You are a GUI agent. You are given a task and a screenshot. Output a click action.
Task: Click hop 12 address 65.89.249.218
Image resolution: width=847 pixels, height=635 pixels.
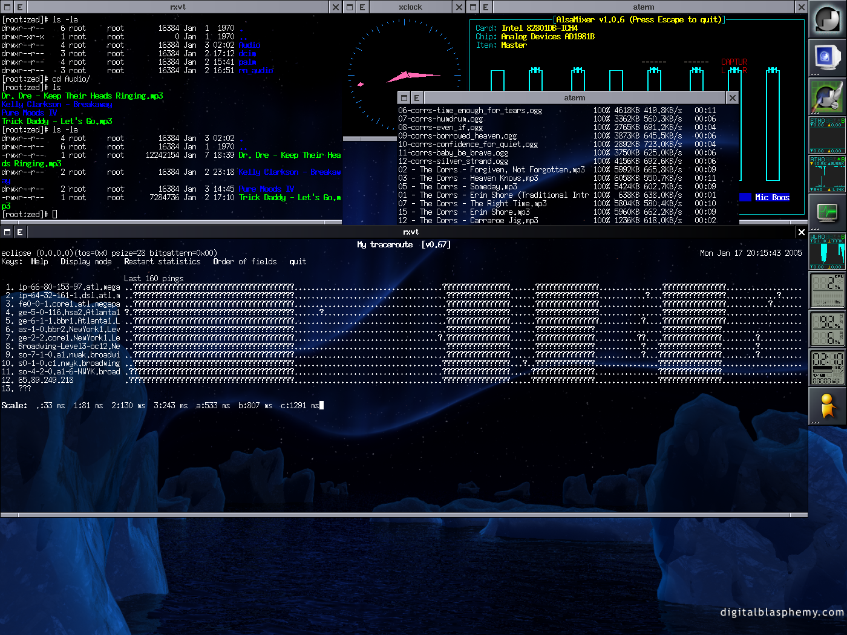coord(46,380)
